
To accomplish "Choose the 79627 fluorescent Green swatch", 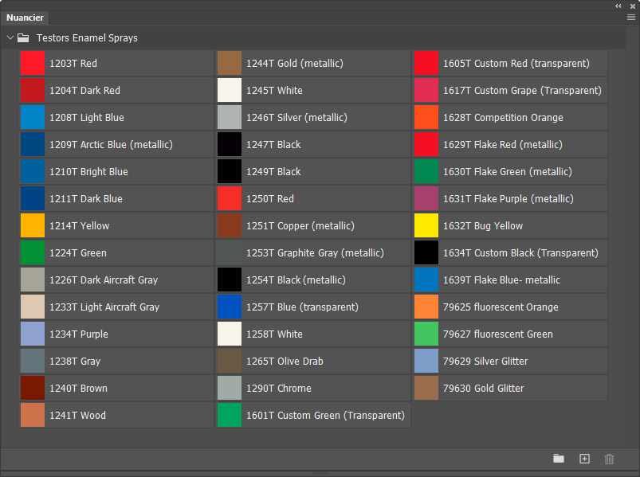I will click(426, 334).
